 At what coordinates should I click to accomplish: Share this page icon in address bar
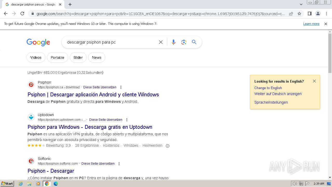(x=291, y=14)
